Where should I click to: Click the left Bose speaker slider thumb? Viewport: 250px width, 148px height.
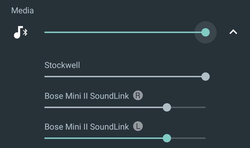pyautogui.click(x=167, y=138)
